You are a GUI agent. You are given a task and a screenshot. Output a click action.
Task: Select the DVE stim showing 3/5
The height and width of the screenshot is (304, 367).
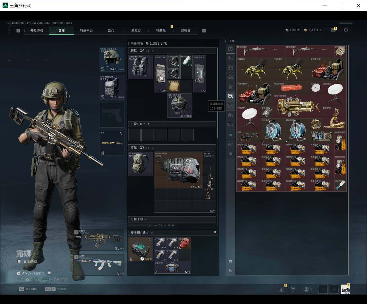tap(160, 243)
